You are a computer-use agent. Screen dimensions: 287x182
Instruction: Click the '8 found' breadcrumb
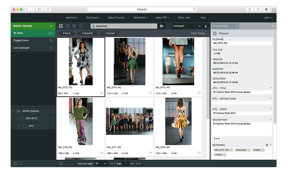pyautogui.click(x=66, y=33)
